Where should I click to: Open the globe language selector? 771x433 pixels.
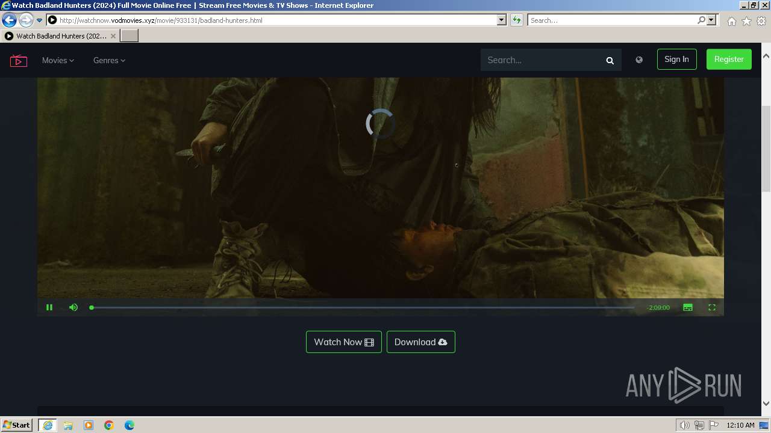pos(639,60)
